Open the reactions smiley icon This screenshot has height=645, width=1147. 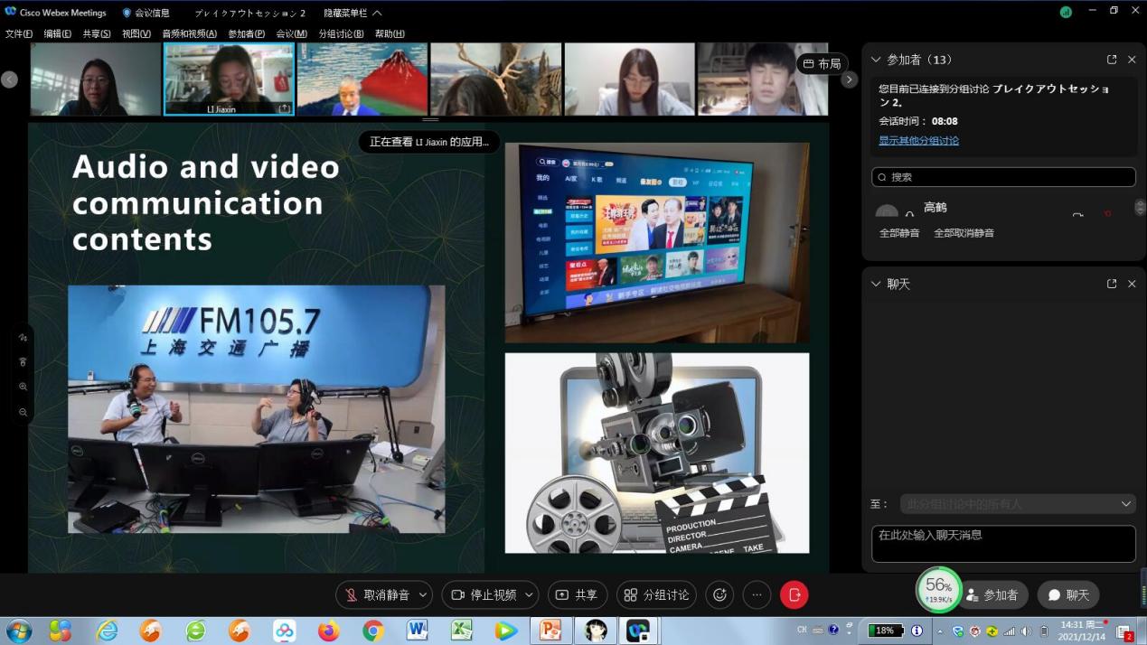(x=719, y=594)
